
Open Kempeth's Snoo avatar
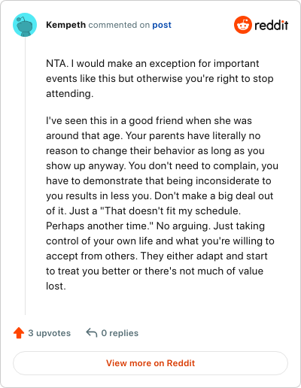pyautogui.click(x=25, y=25)
